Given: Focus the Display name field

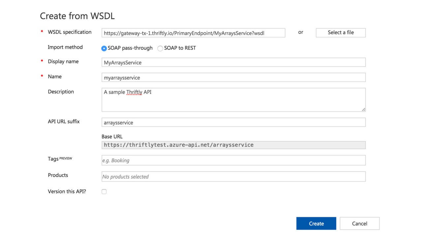Looking at the screenshot, I should point(233,63).
